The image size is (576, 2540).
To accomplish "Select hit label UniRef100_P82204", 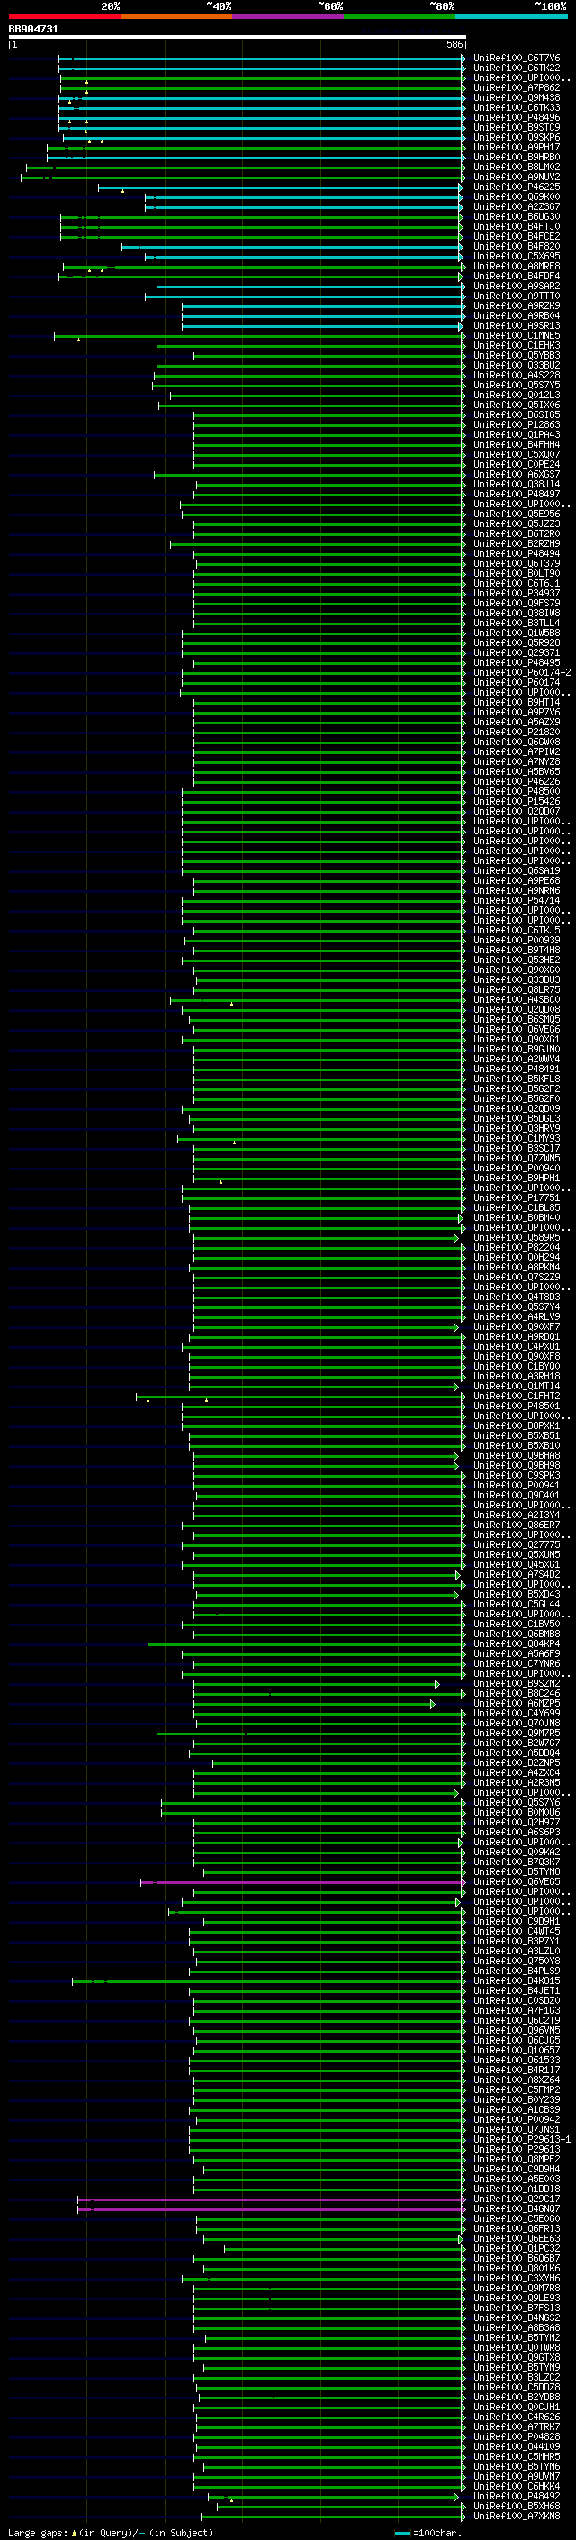I will [x=516, y=1247].
